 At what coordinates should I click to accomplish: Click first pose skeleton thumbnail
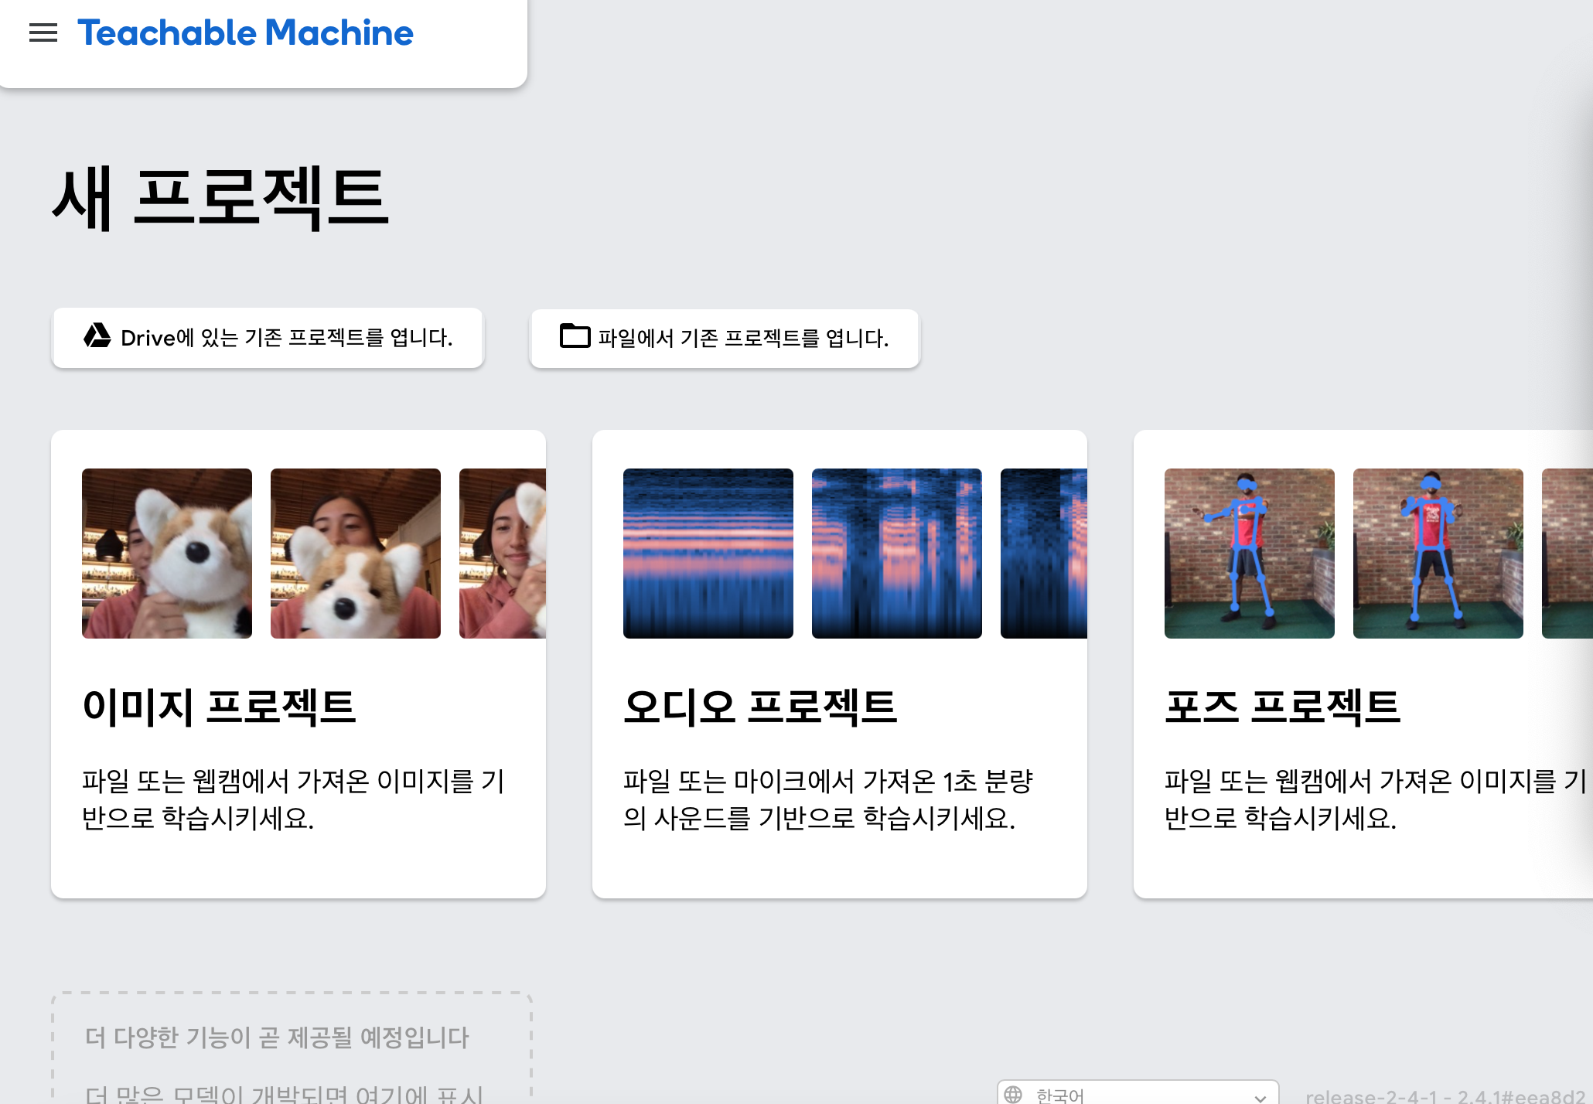coord(1250,554)
